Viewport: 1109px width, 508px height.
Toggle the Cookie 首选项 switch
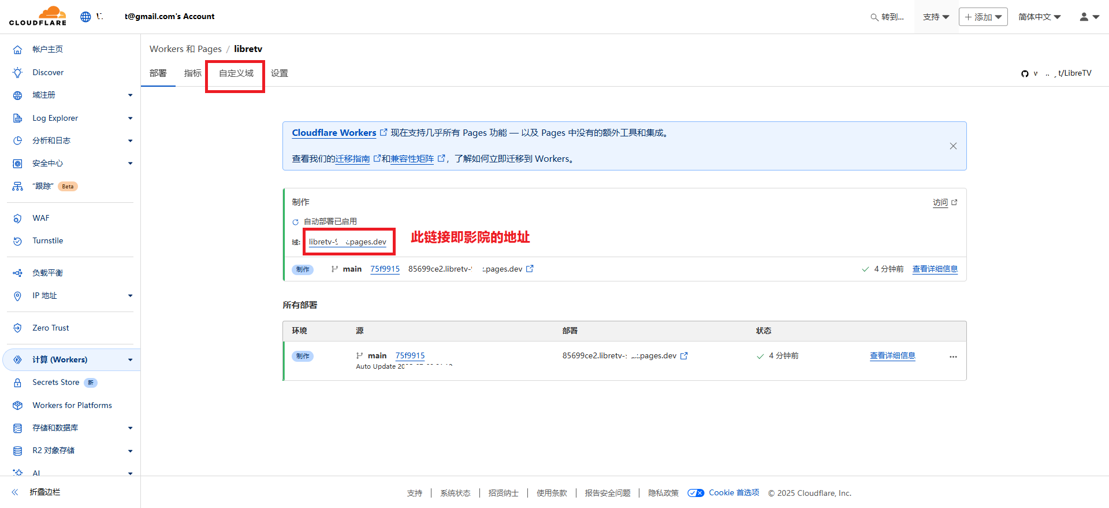click(695, 493)
